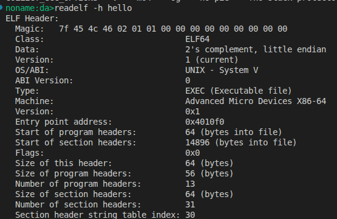The image size is (337, 219).
Task: Click the '1 (current)' version value
Action: click(x=212, y=60)
